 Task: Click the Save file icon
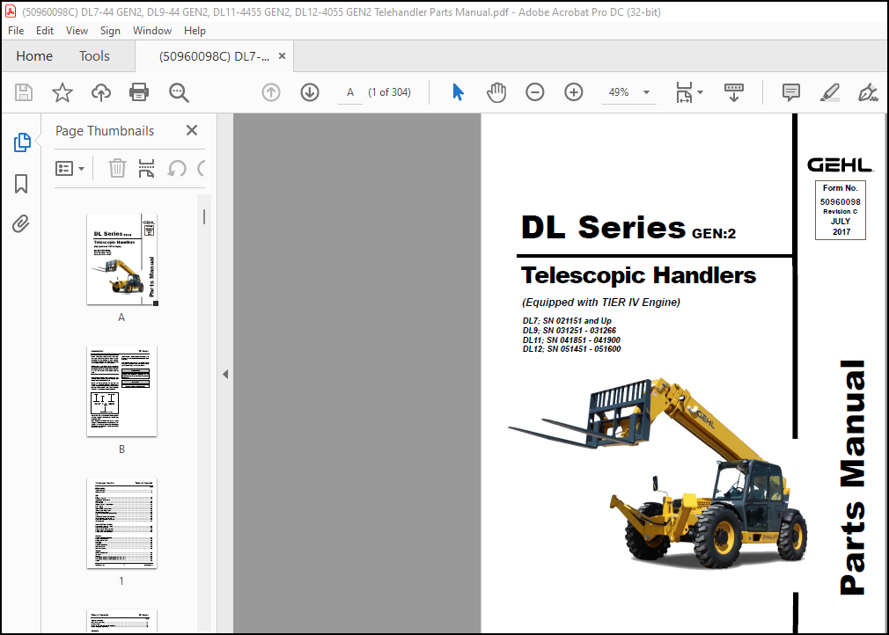click(x=24, y=92)
